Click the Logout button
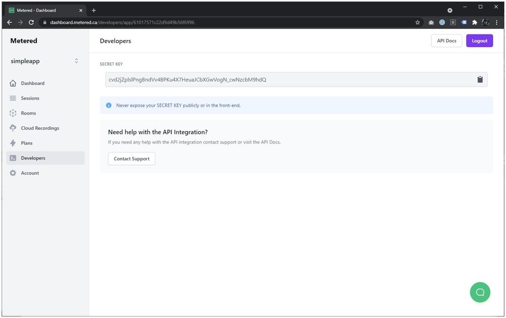 point(479,41)
